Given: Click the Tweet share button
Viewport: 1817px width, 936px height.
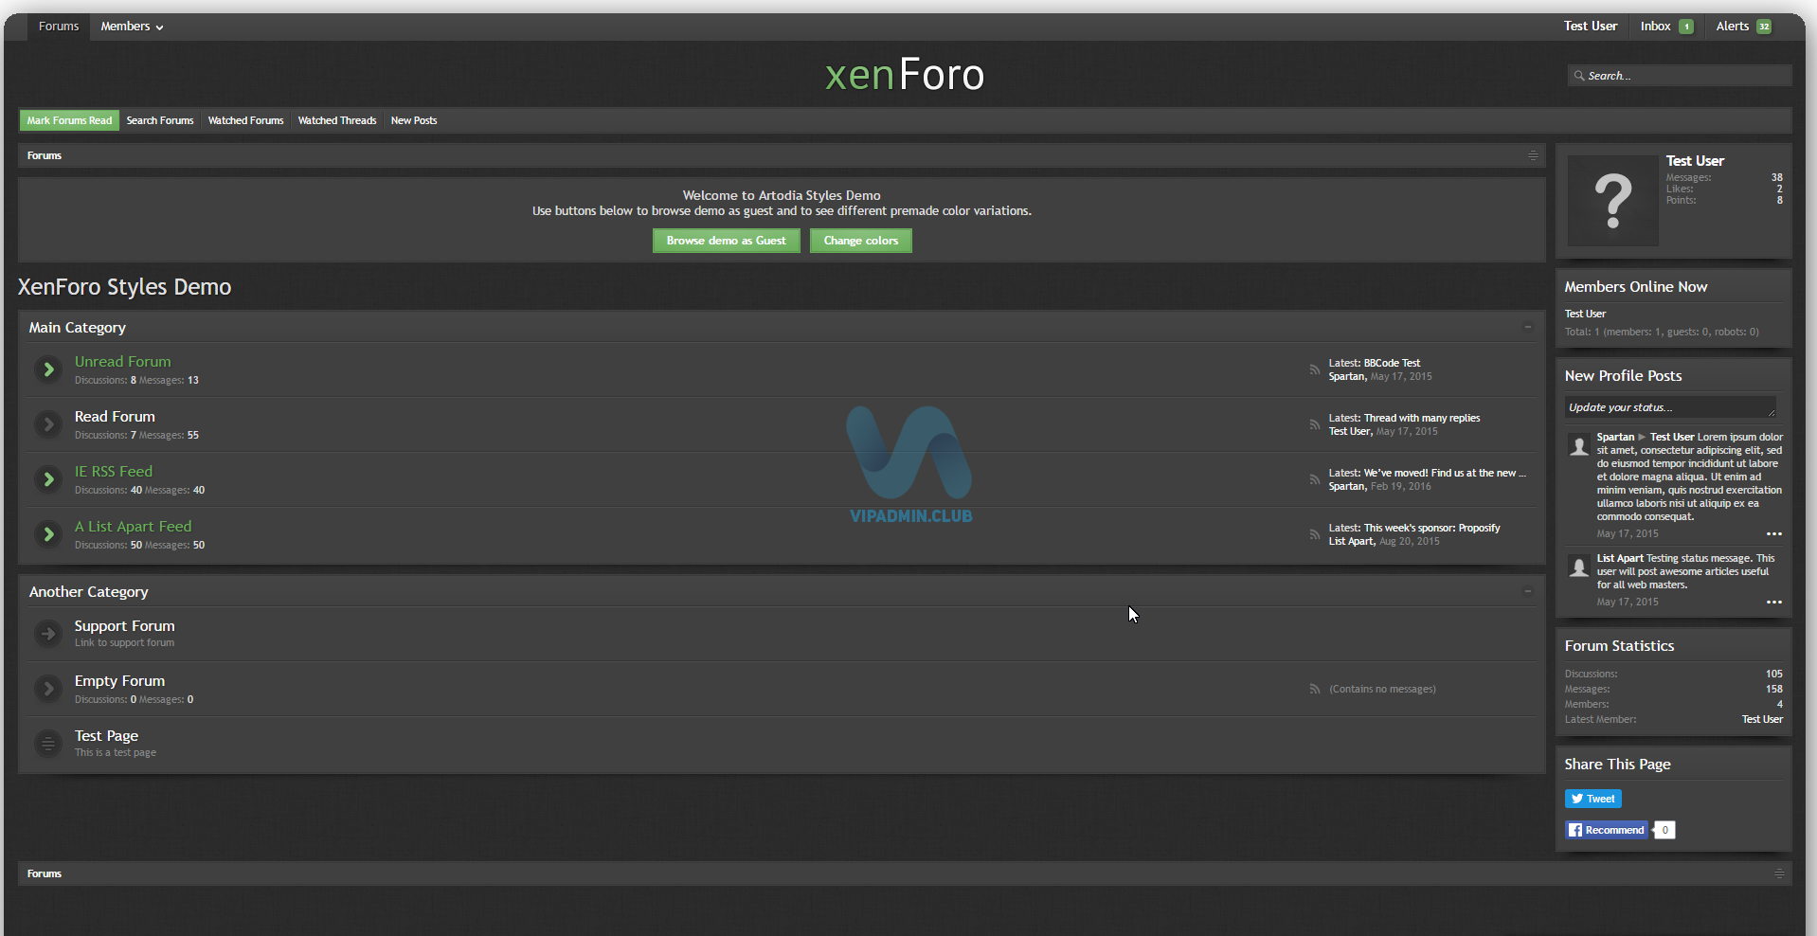Looking at the screenshot, I should (1593, 799).
